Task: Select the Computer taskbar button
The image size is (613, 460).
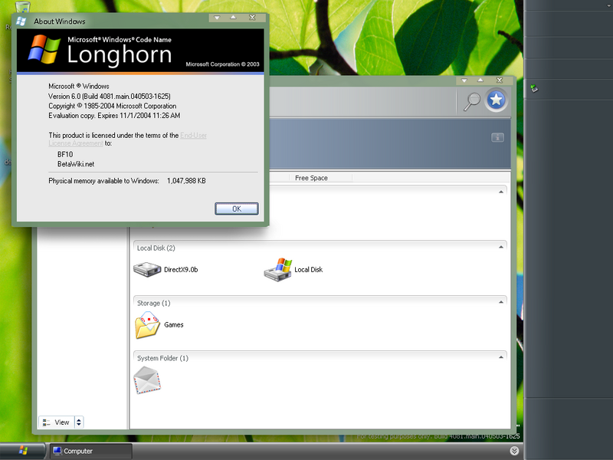Action: (91, 451)
